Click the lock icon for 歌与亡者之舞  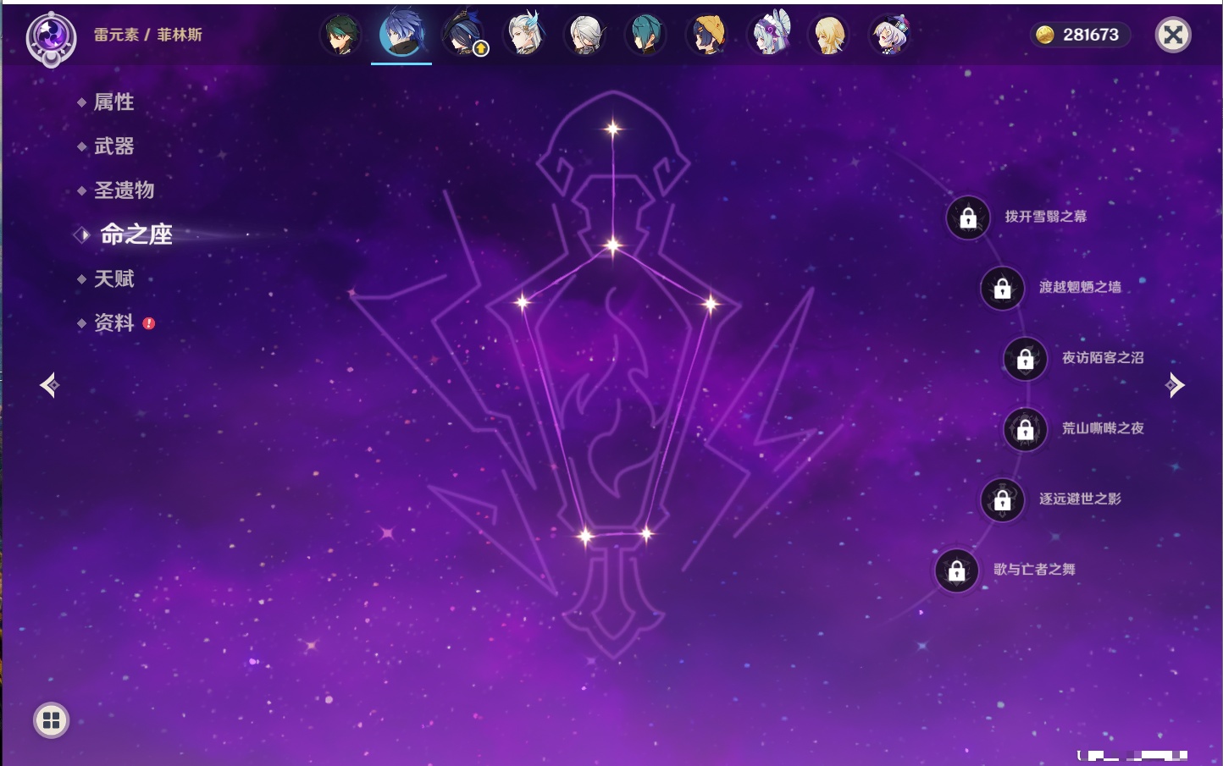click(x=956, y=570)
